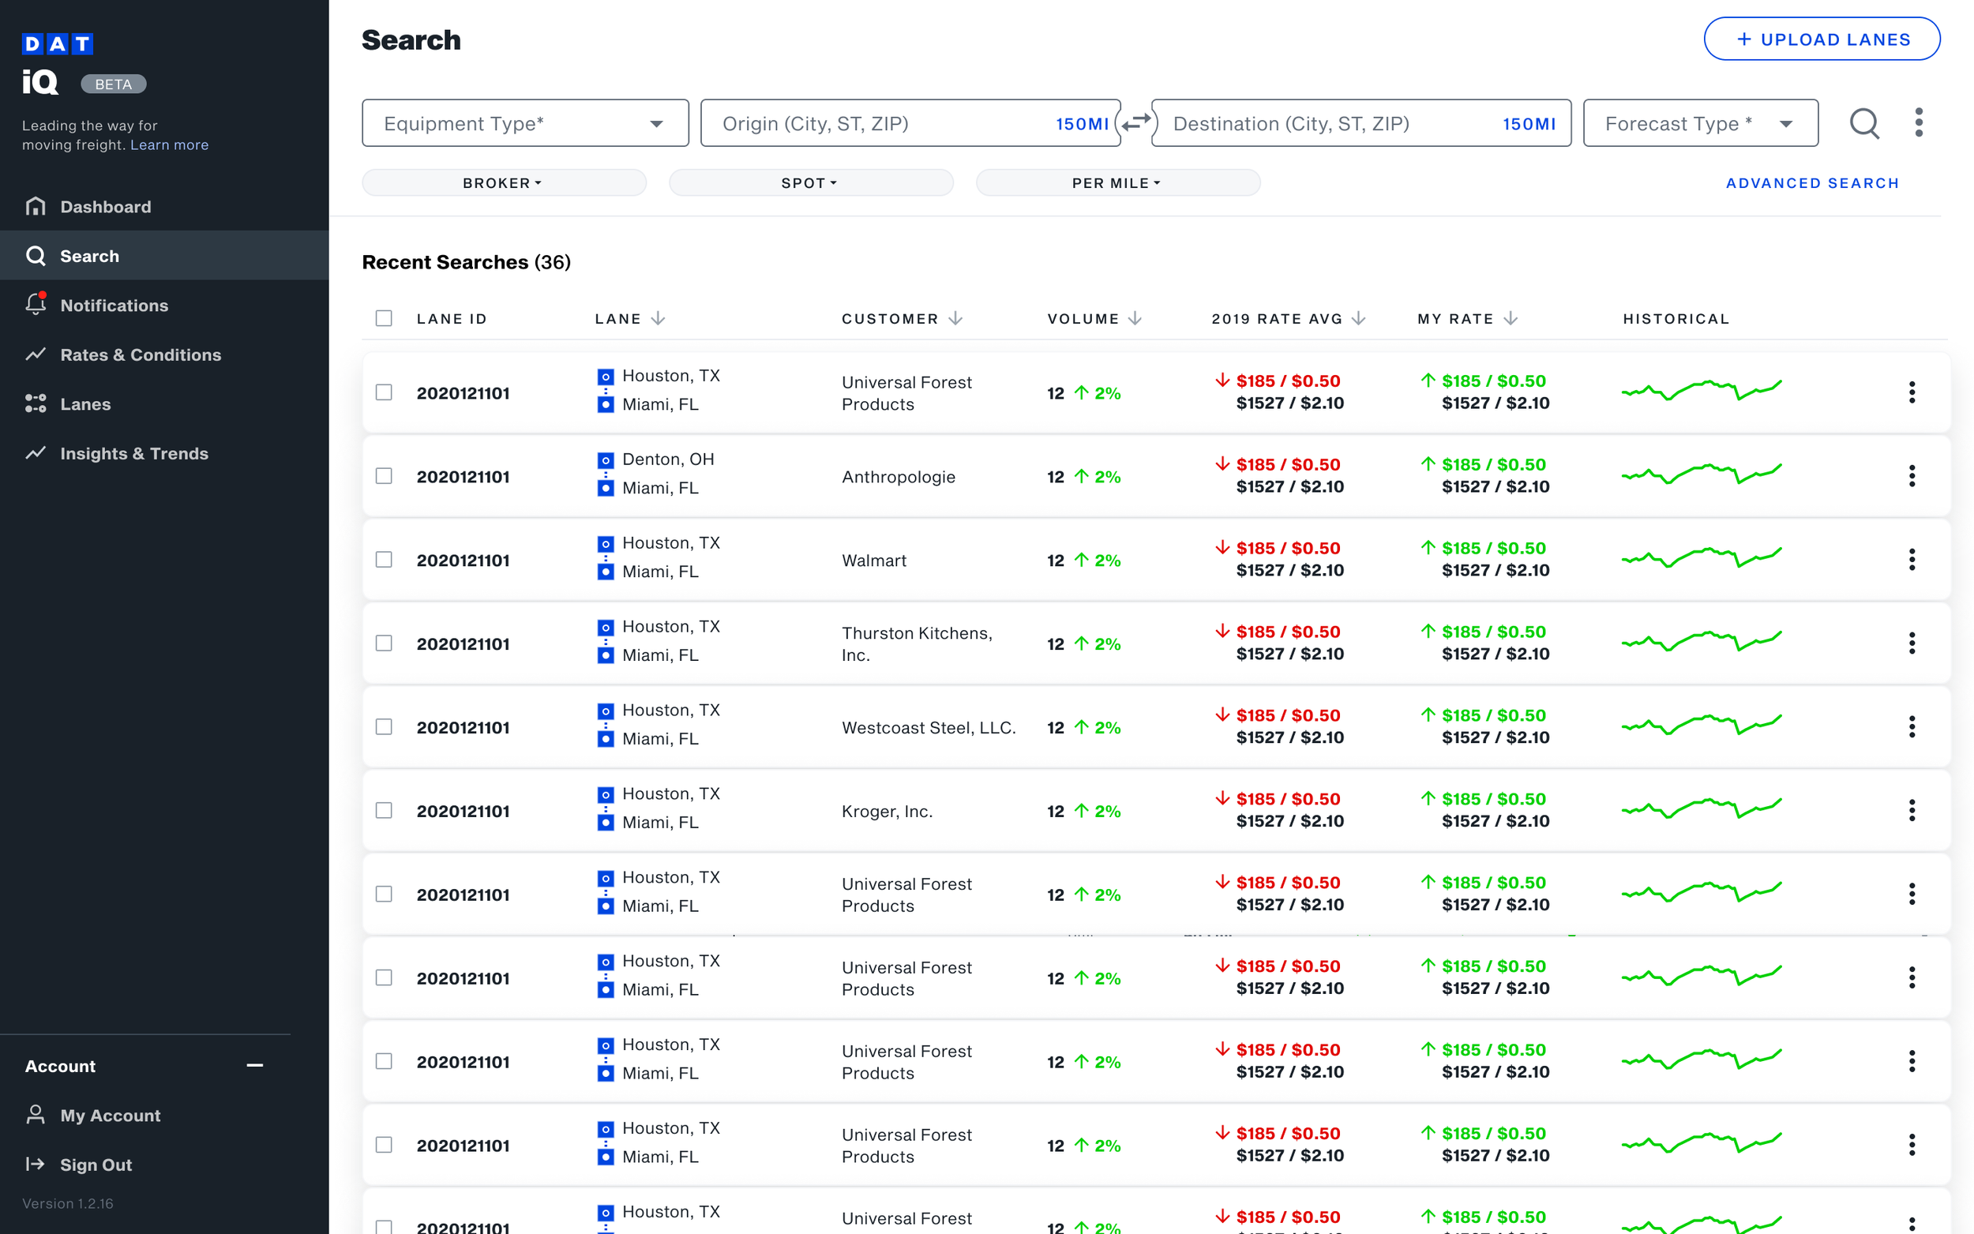The height and width of the screenshot is (1234, 1974).
Task: Open Notifications from the sidebar
Action: (x=114, y=305)
